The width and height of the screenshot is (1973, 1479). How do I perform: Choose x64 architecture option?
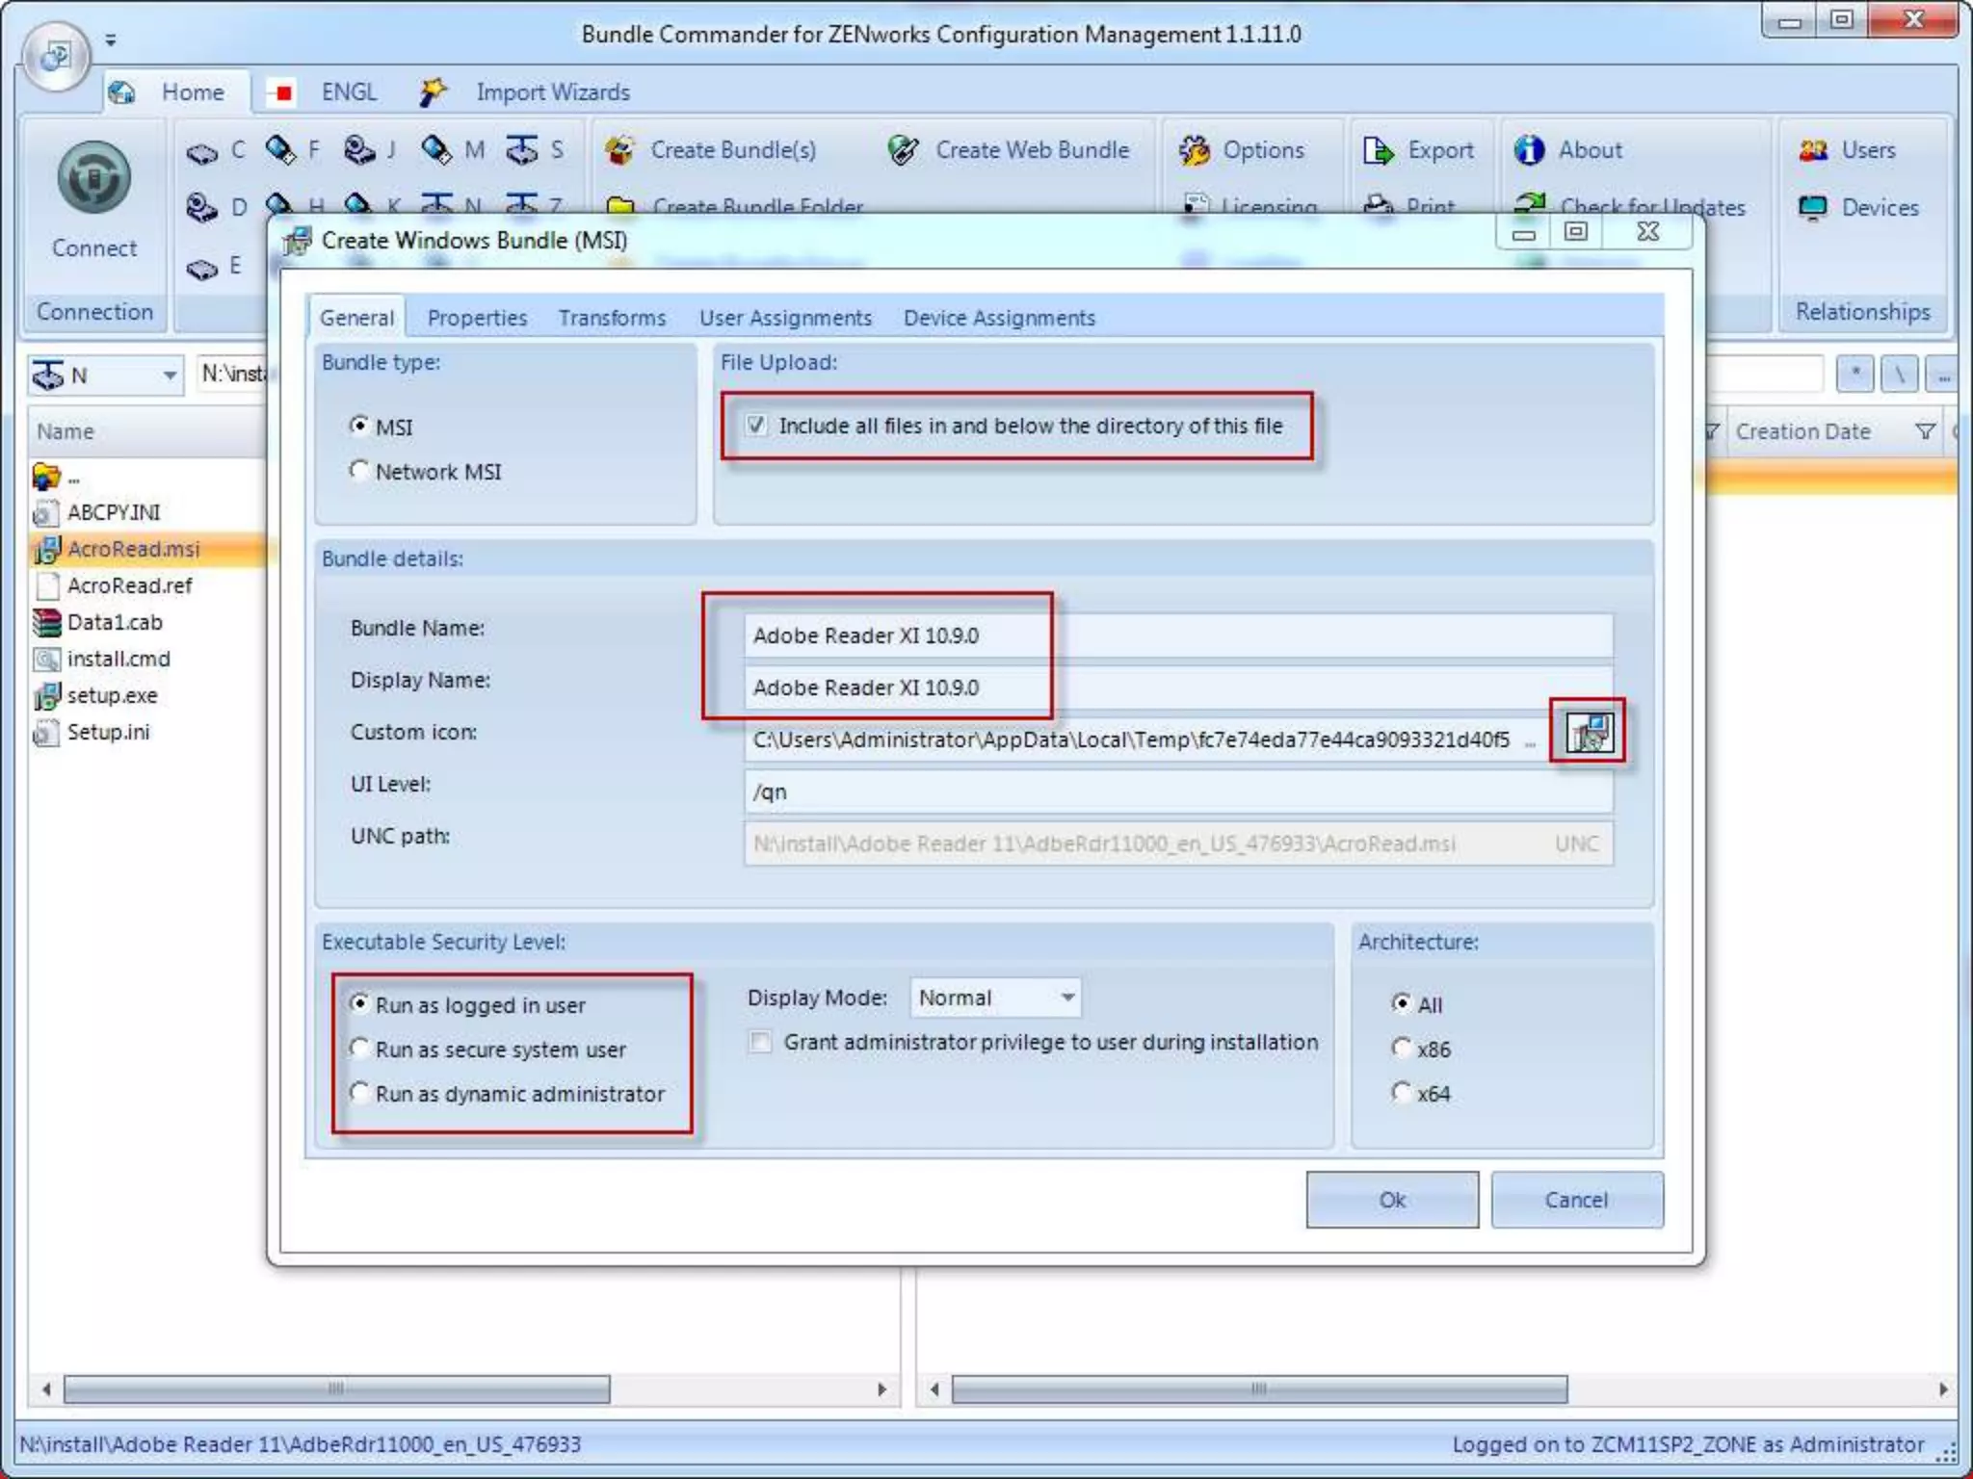pos(1402,1093)
